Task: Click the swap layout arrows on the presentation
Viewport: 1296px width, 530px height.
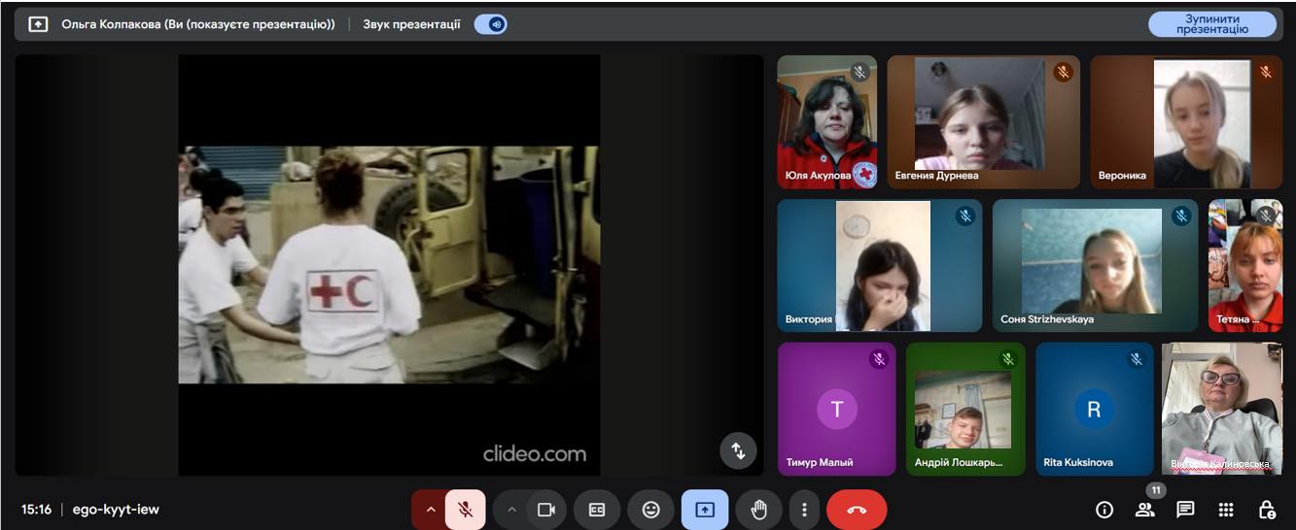Action: tap(738, 450)
